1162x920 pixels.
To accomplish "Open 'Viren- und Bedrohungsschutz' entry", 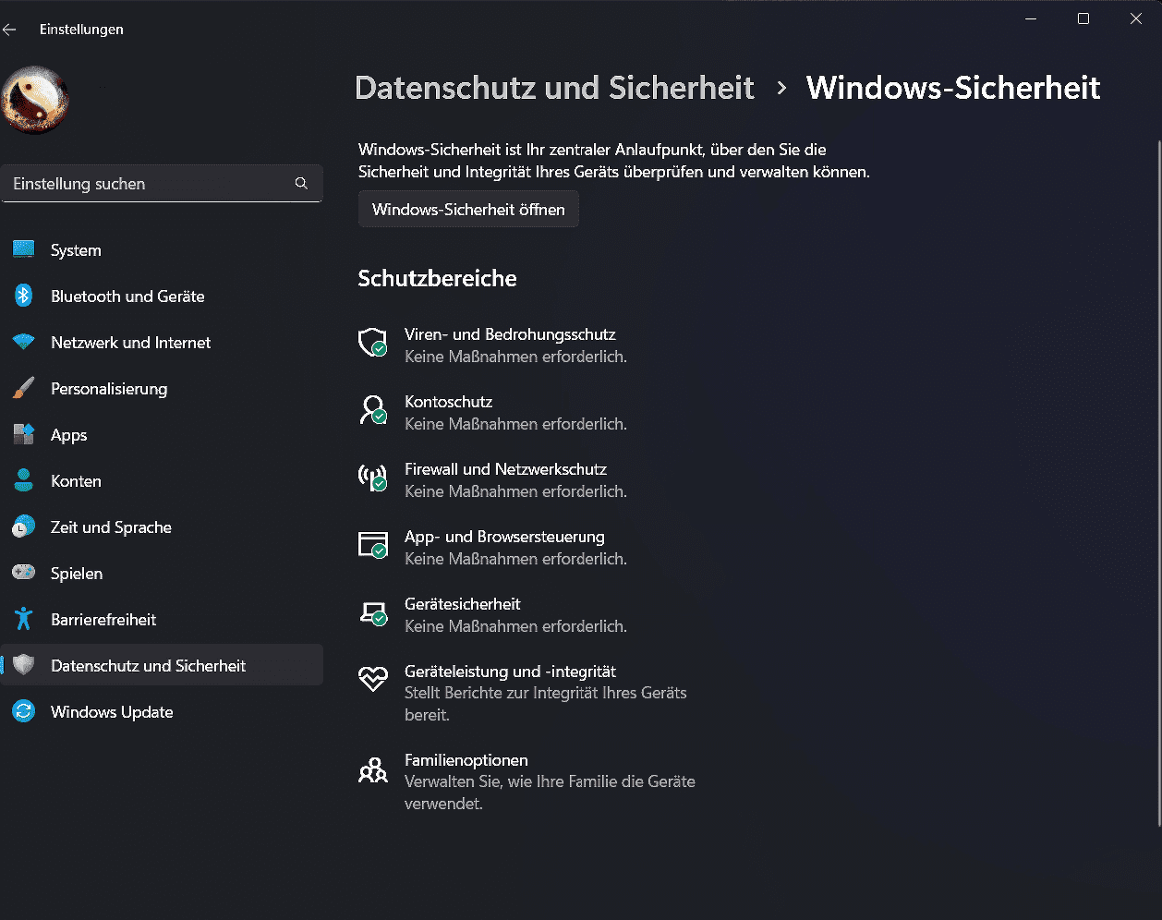I will pyautogui.click(x=510, y=334).
